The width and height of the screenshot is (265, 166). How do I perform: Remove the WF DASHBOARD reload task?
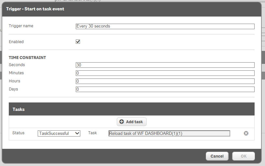pyautogui.click(x=246, y=133)
